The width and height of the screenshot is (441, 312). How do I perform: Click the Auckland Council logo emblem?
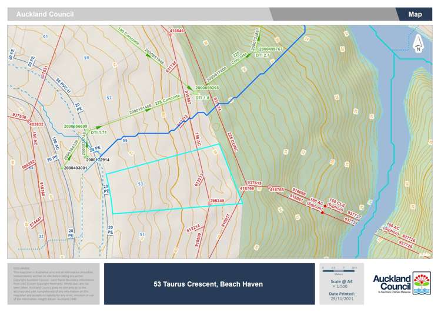pos(421,283)
